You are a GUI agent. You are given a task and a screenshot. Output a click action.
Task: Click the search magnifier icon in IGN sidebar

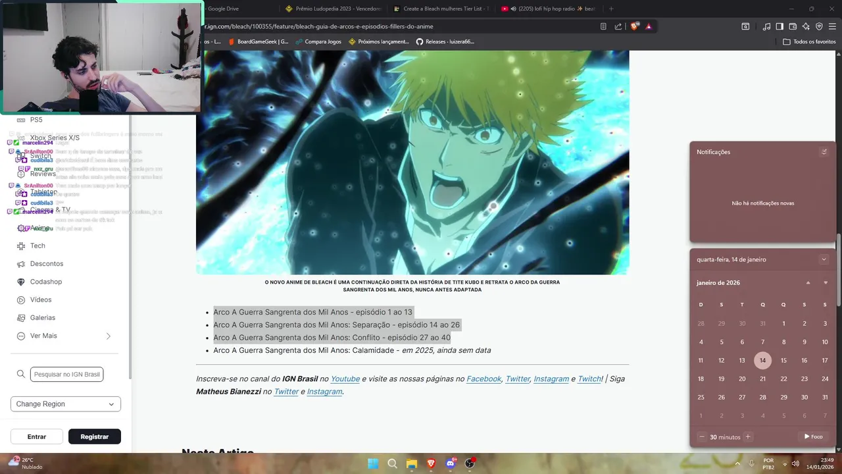pos(21,374)
